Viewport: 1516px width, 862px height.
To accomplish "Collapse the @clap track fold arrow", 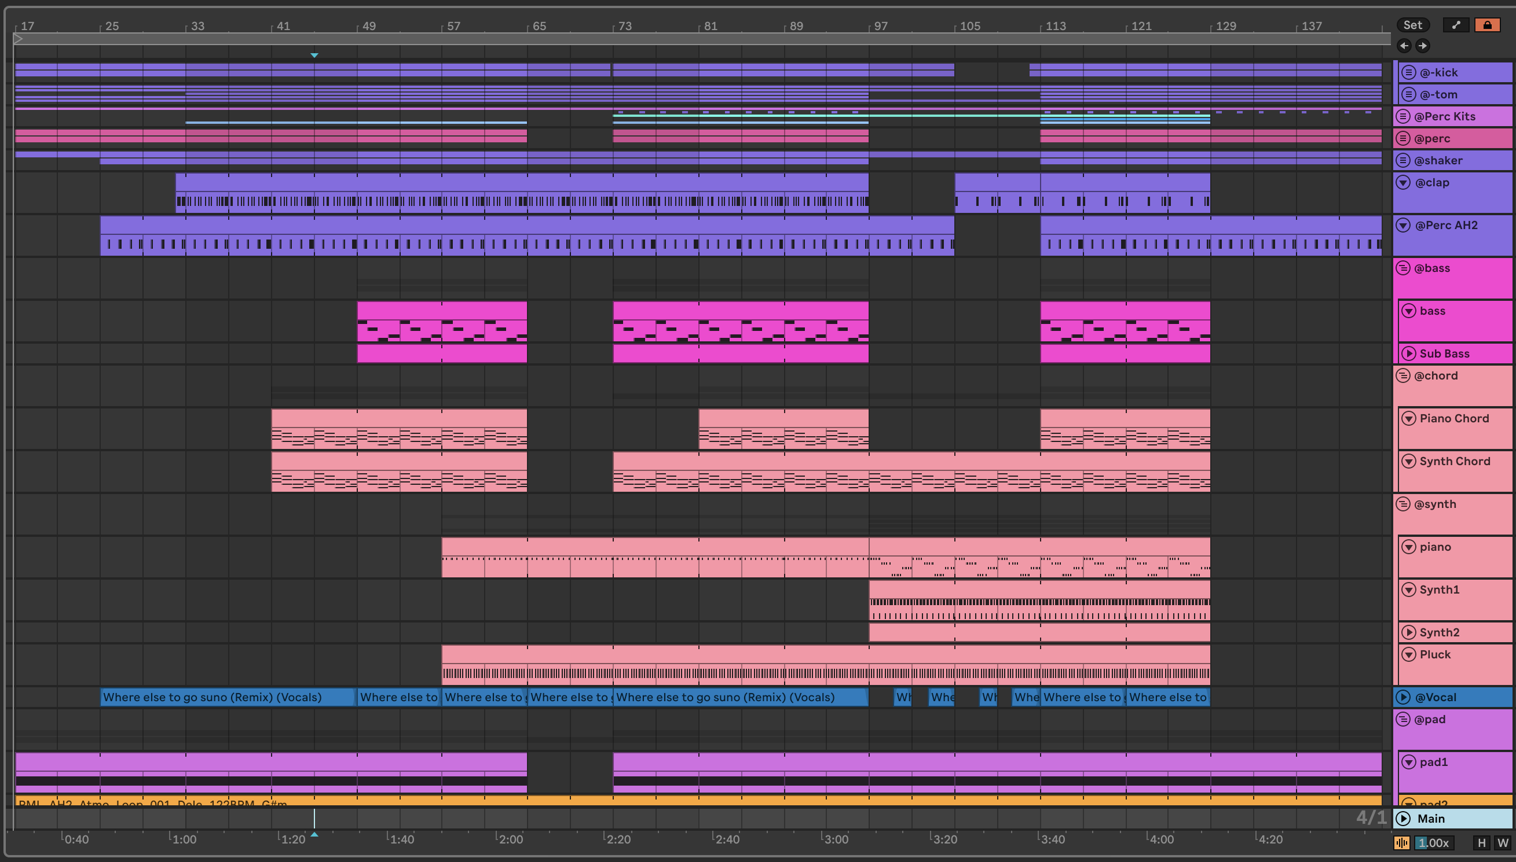I will tap(1403, 182).
